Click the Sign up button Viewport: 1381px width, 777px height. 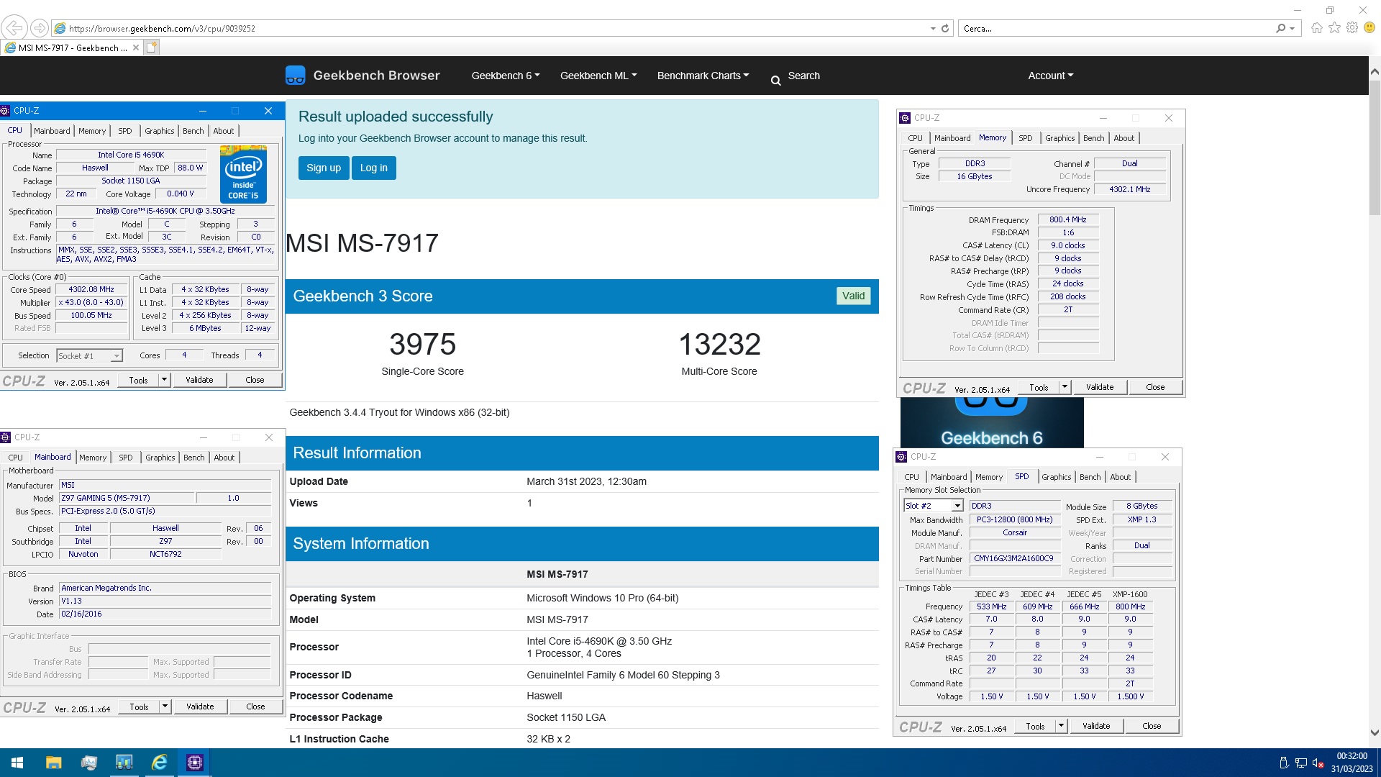[x=324, y=168]
